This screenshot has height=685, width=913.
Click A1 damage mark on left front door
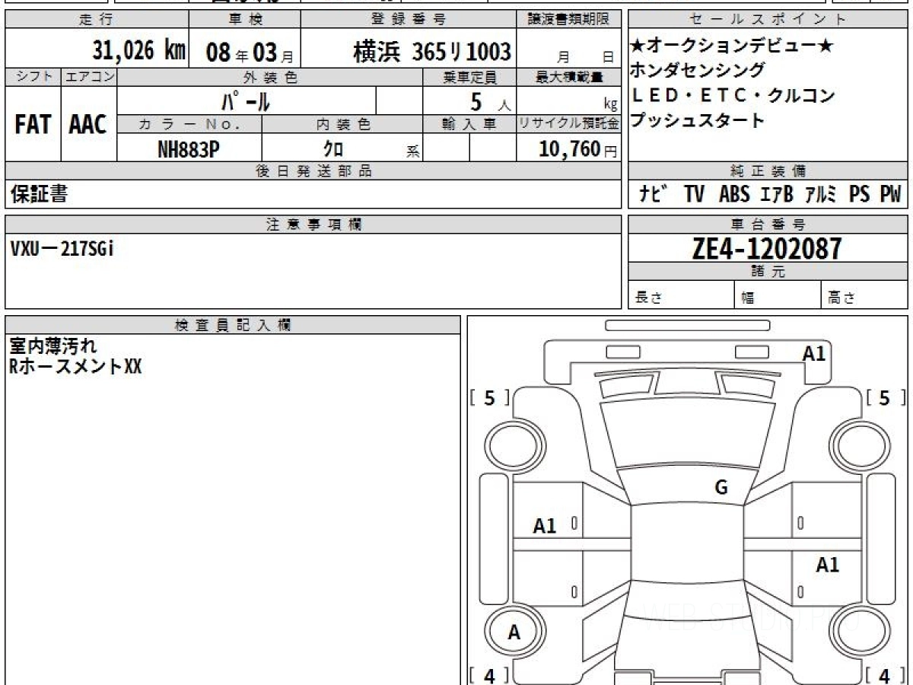[x=545, y=525]
